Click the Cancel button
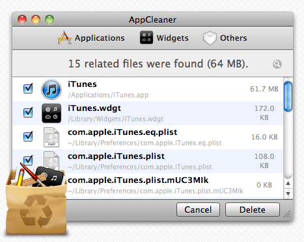304x242 pixels. tap(198, 210)
